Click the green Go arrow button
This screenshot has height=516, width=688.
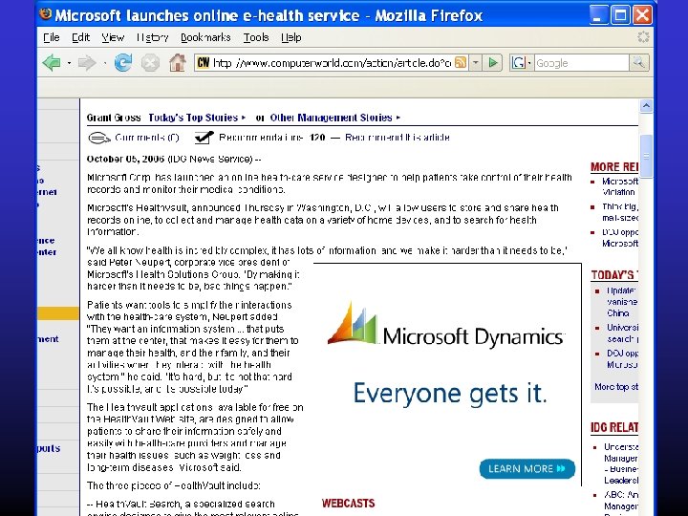pos(493,63)
